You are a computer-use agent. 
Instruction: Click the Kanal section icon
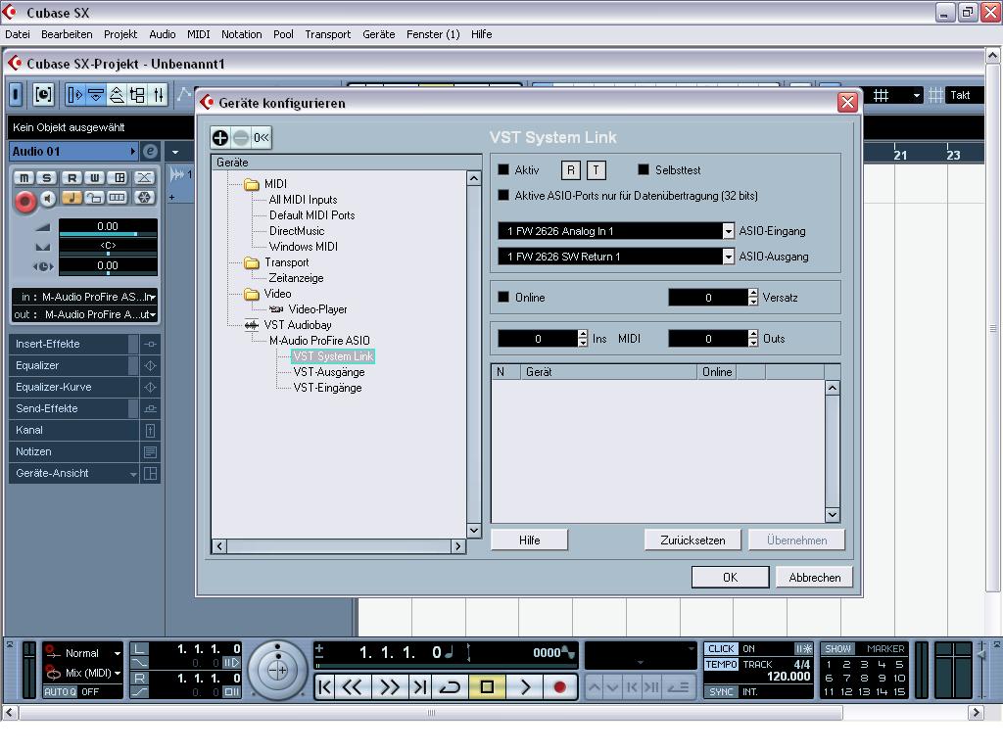pyautogui.click(x=150, y=431)
